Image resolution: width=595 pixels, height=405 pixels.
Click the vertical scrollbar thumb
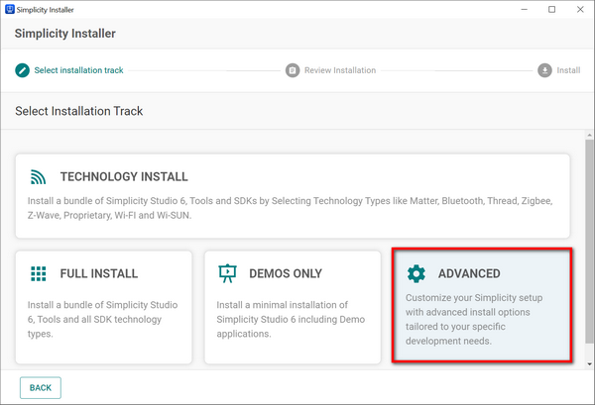pyautogui.click(x=589, y=242)
